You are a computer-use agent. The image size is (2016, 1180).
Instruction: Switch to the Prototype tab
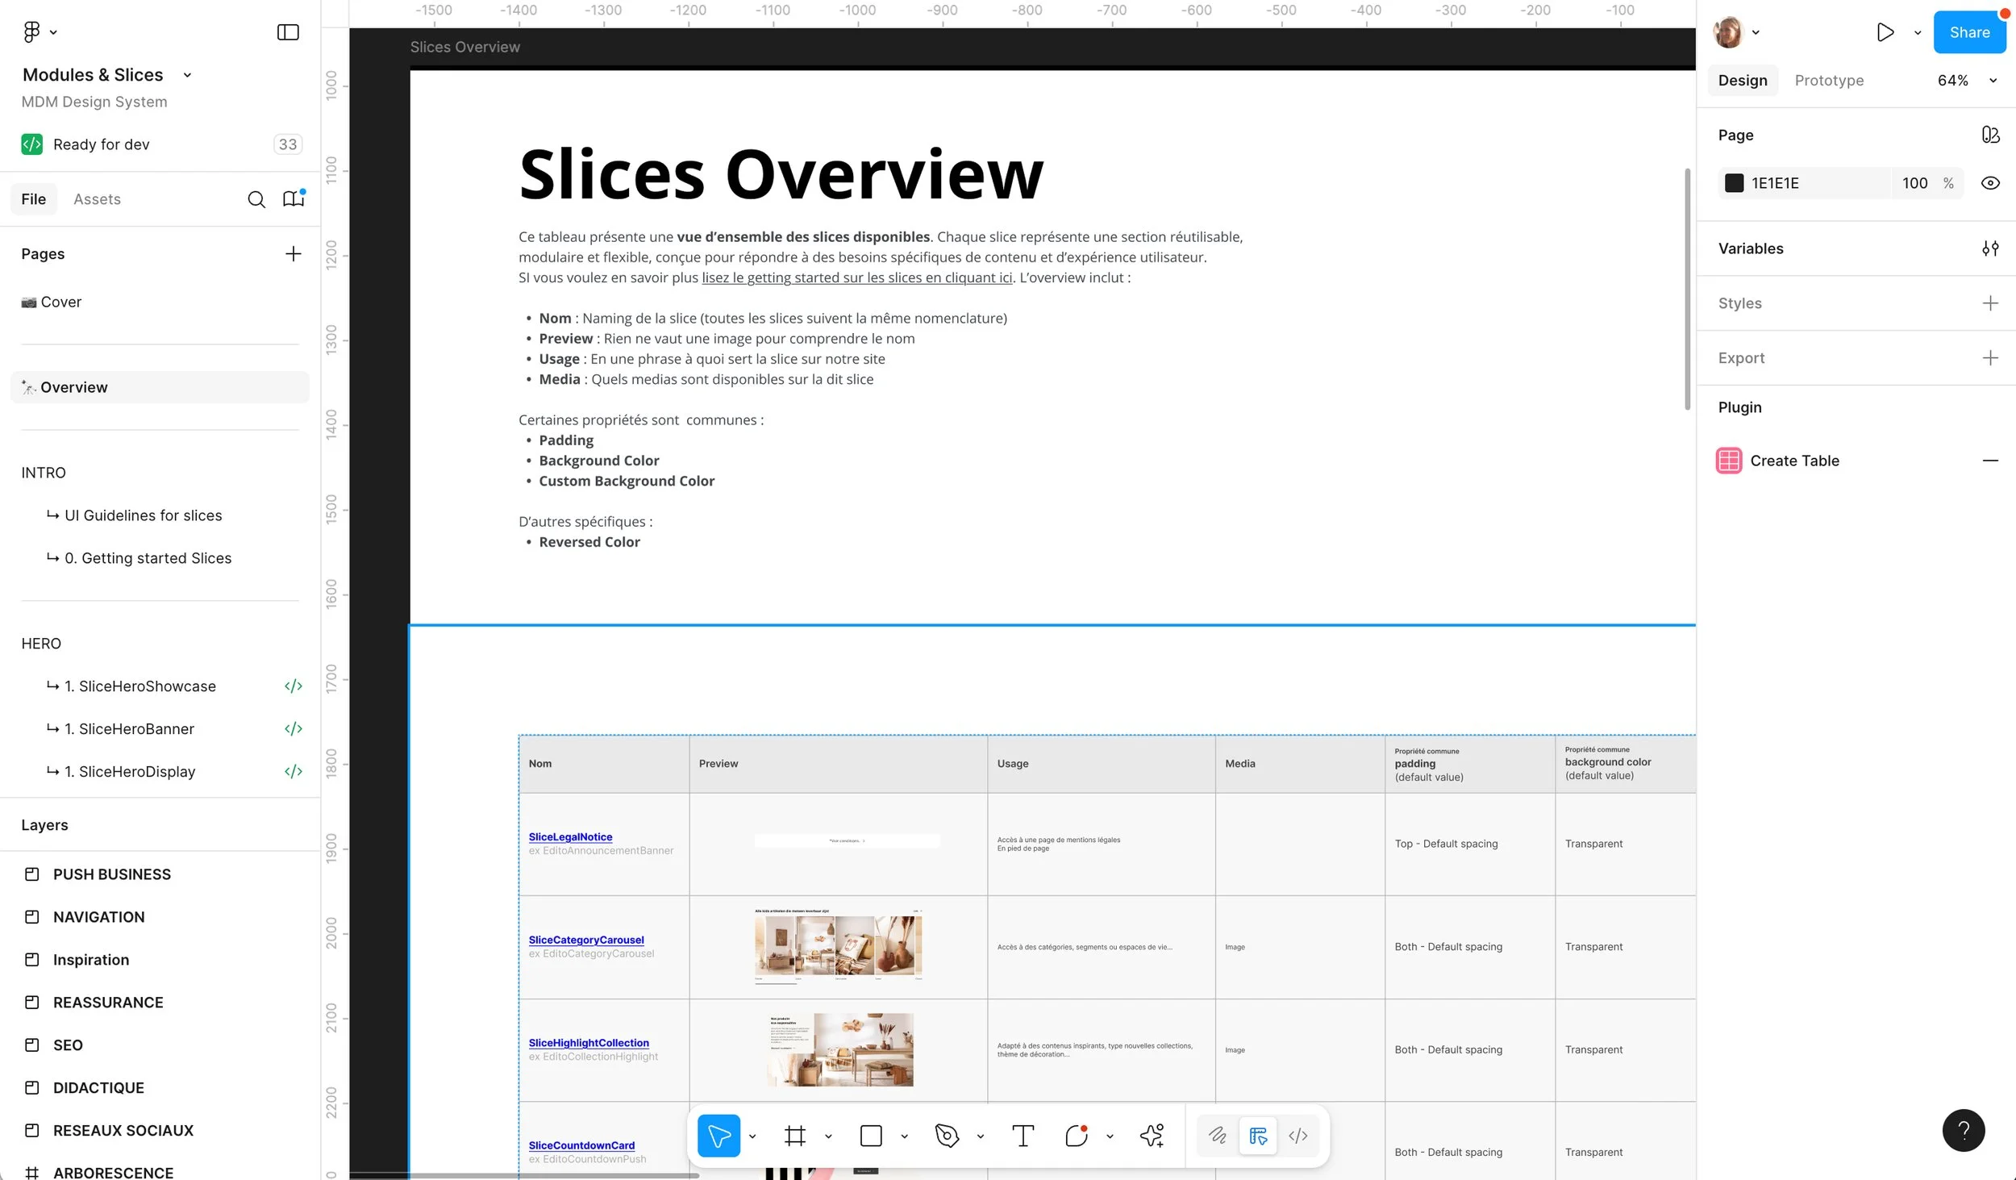coord(1828,81)
